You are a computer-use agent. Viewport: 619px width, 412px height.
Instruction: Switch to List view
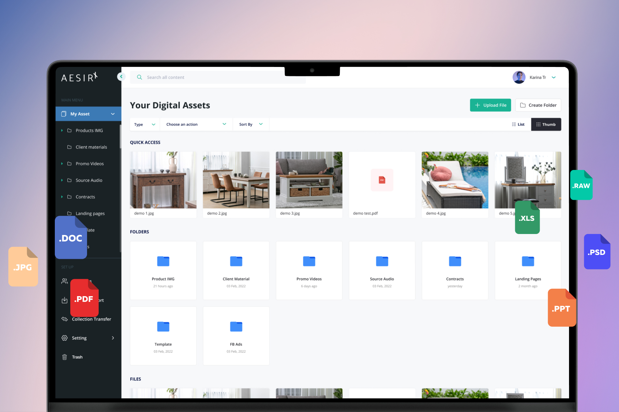pos(518,125)
